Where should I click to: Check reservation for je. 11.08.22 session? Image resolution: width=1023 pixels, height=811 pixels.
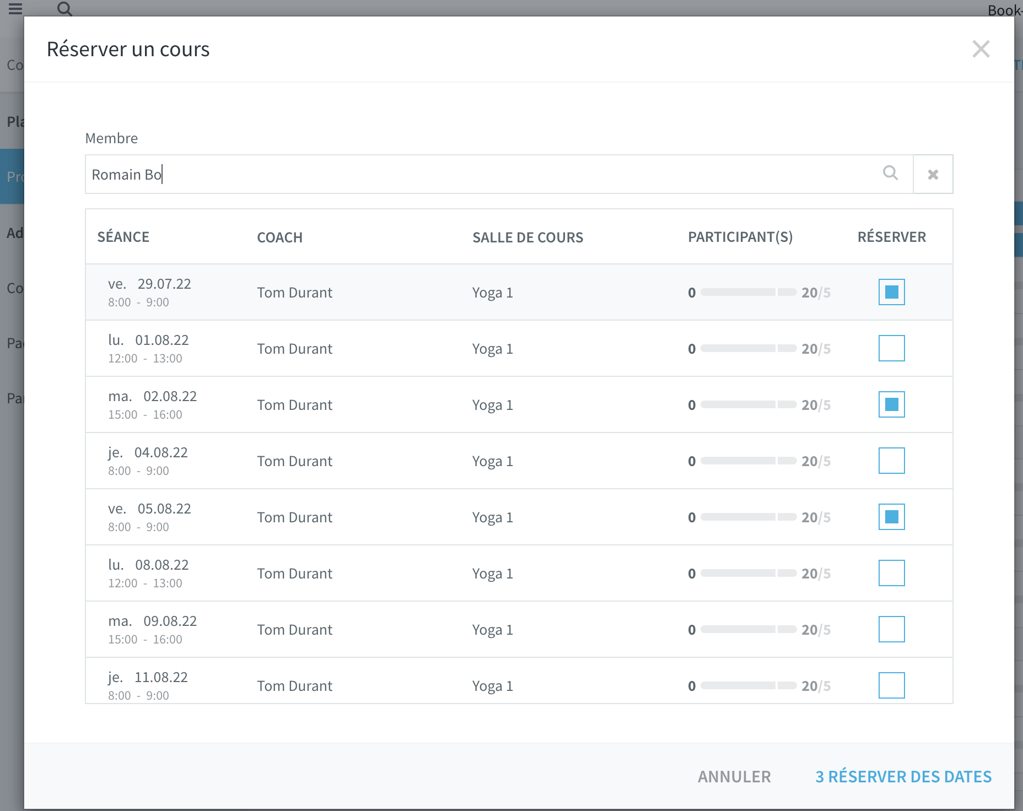892,685
